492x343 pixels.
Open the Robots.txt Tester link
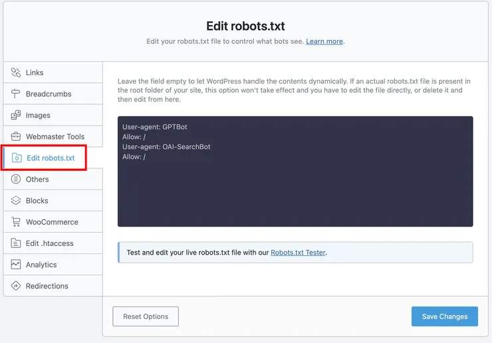coord(298,253)
